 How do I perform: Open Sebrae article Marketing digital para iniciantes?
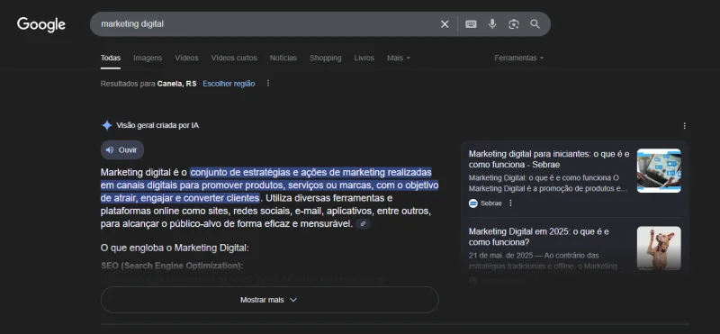pyautogui.click(x=549, y=159)
